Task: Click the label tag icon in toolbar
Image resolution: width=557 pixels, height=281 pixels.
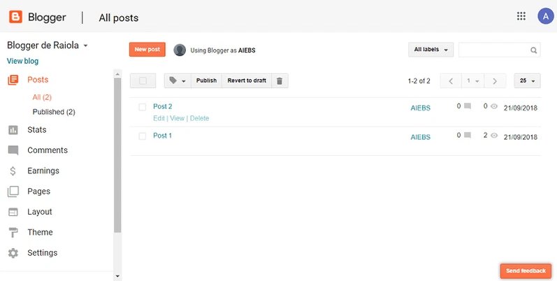Action: pos(173,80)
